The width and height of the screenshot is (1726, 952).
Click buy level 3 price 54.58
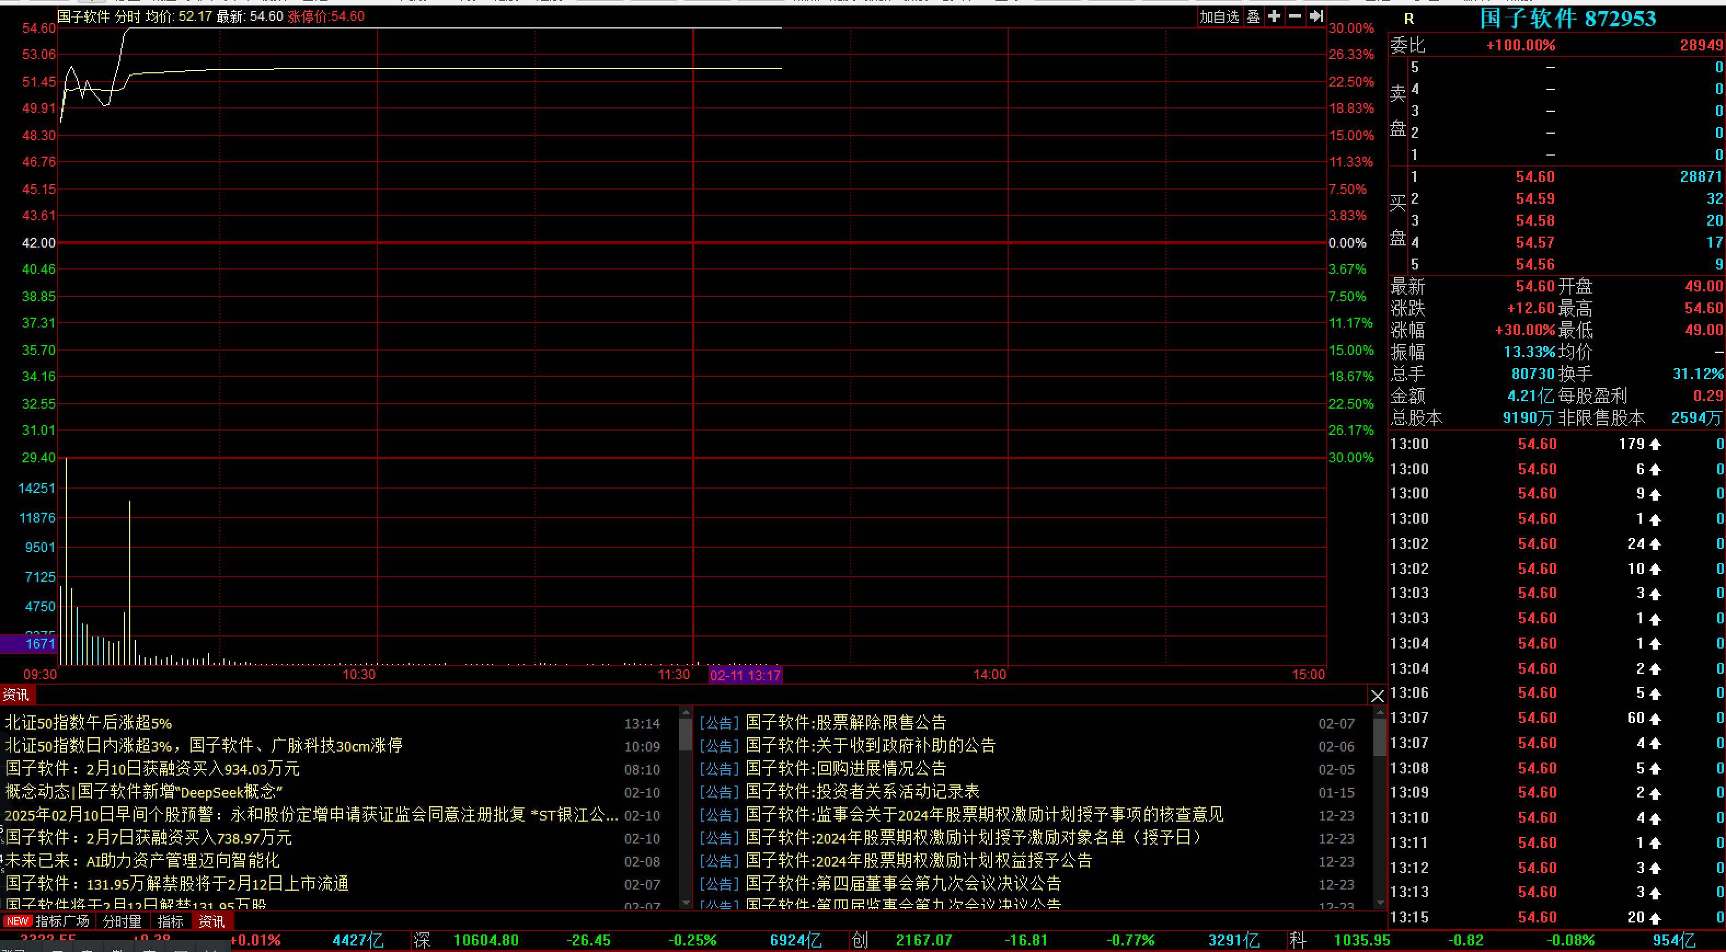coord(1535,221)
